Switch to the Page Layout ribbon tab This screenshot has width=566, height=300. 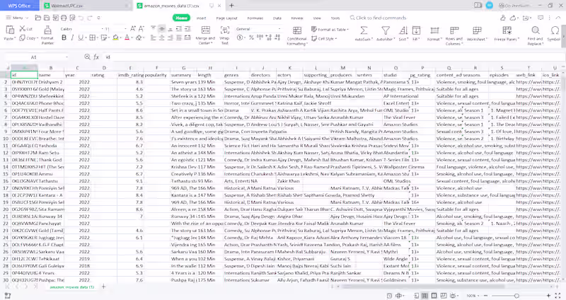[x=226, y=18]
